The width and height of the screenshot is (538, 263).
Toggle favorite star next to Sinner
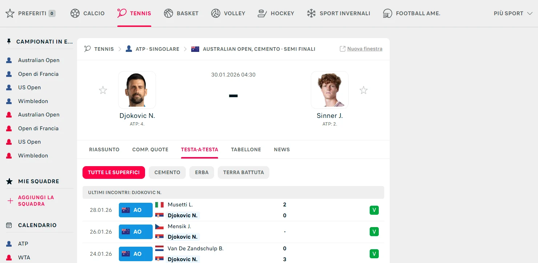[364, 90]
